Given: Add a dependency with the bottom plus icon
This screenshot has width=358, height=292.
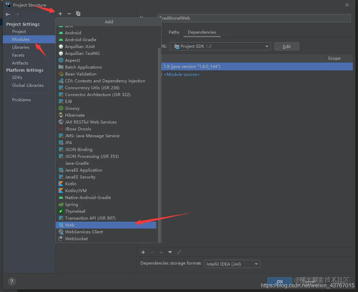Looking at the screenshot, I should [143, 252].
